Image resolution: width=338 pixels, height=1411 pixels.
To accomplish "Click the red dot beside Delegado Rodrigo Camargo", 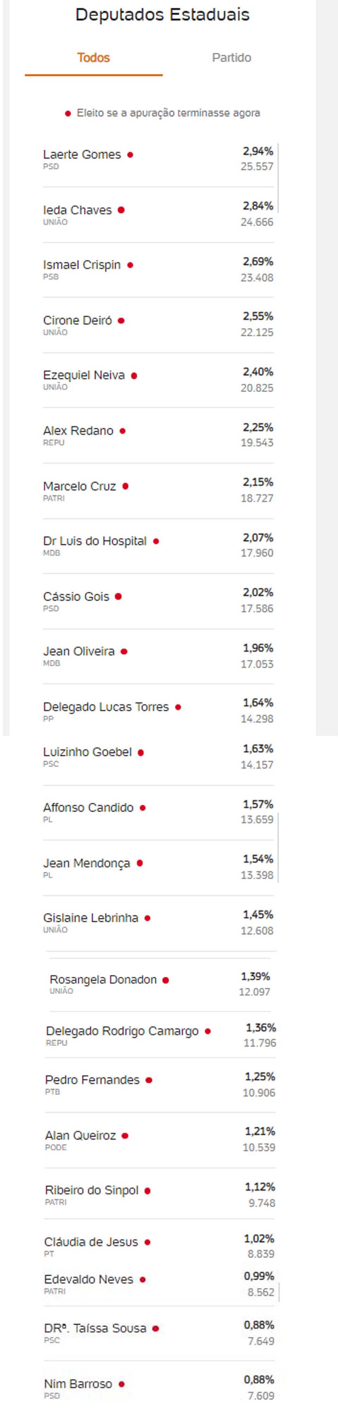I will click(208, 1032).
